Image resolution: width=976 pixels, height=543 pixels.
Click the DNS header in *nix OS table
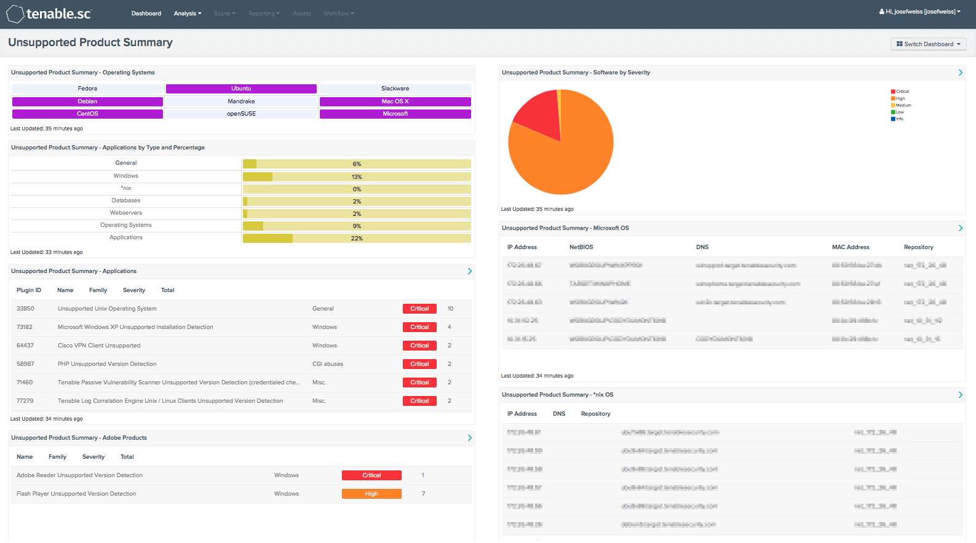coord(559,414)
